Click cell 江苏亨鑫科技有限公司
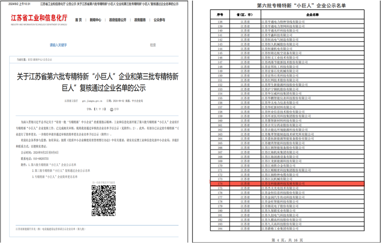 [x=312, y=35]
